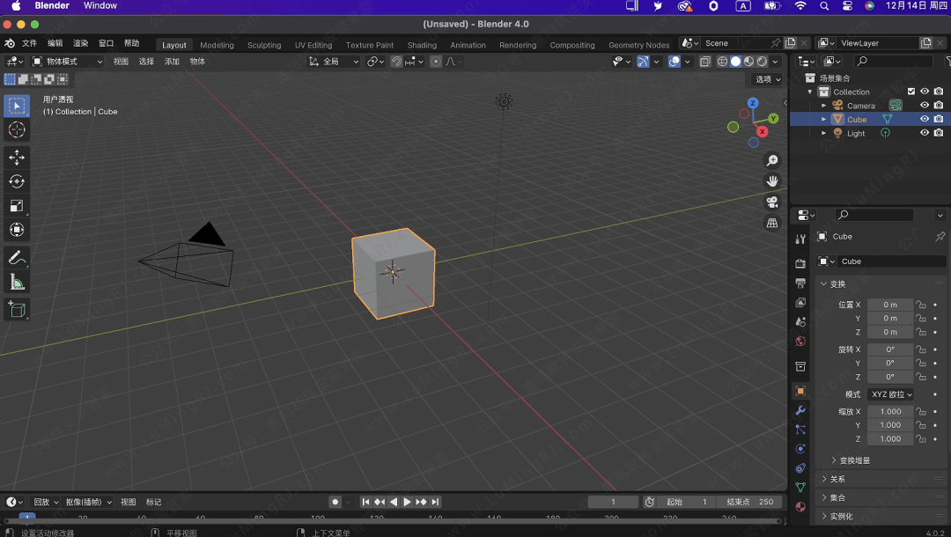The image size is (951, 537).
Task: Expand the 关系 (Relations) panel
Action: (837, 479)
